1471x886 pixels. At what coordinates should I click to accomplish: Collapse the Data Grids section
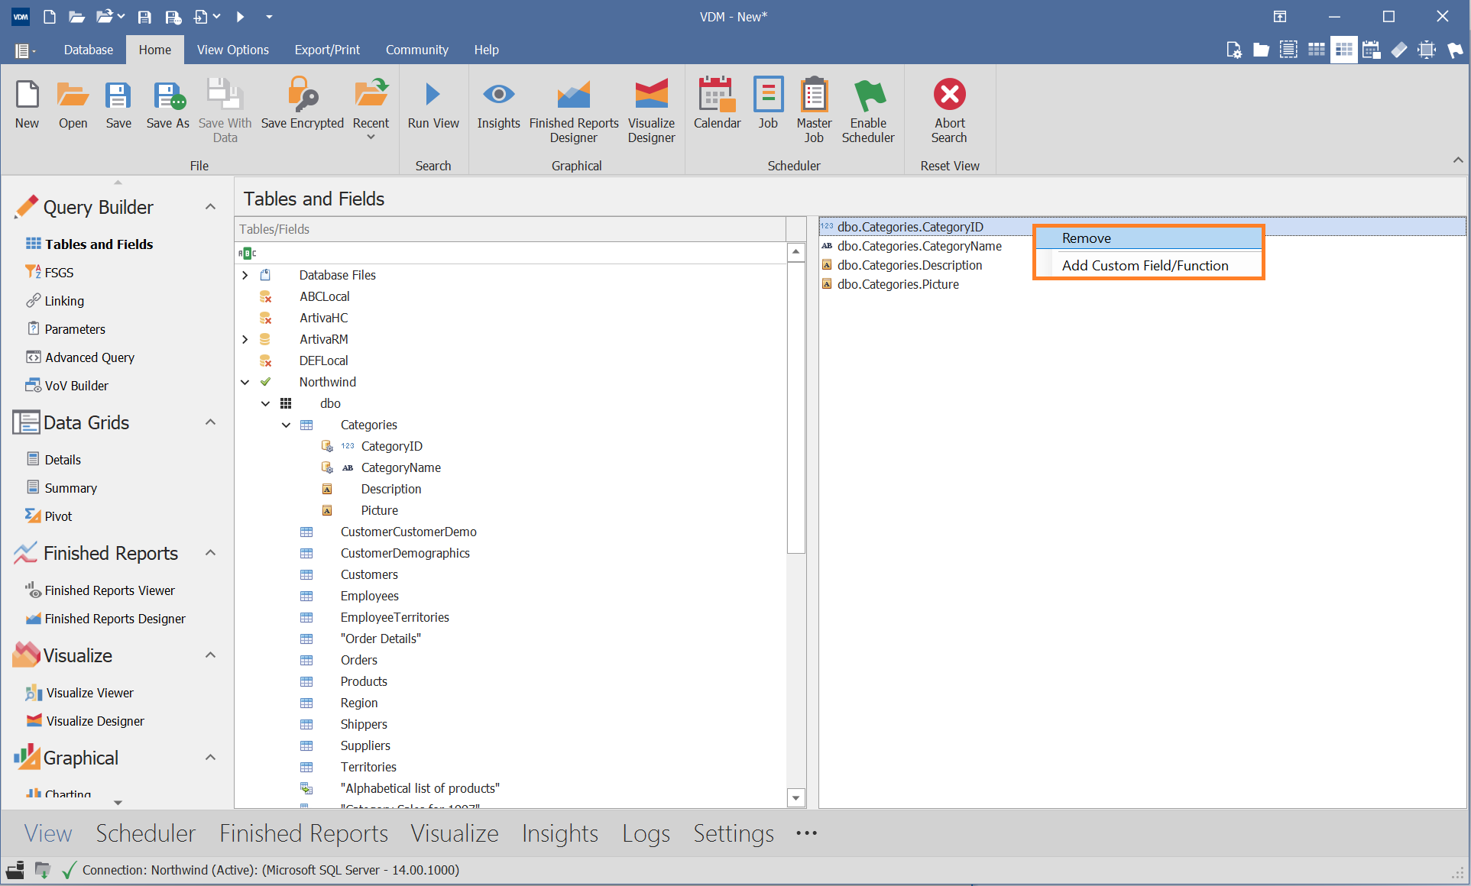click(210, 422)
